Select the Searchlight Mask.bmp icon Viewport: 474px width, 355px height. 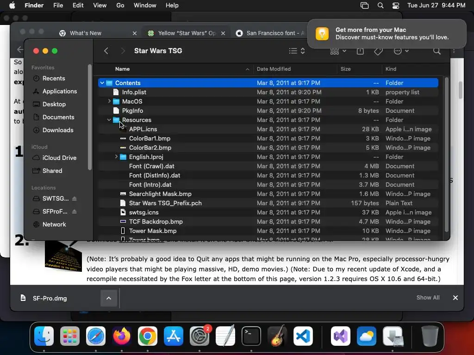tap(123, 194)
